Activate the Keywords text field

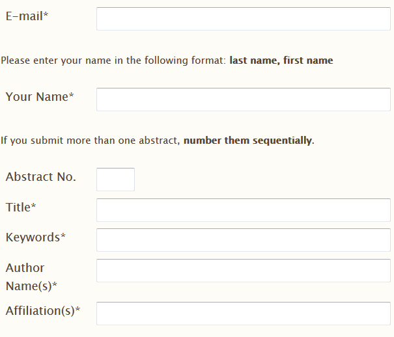tap(244, 240)
